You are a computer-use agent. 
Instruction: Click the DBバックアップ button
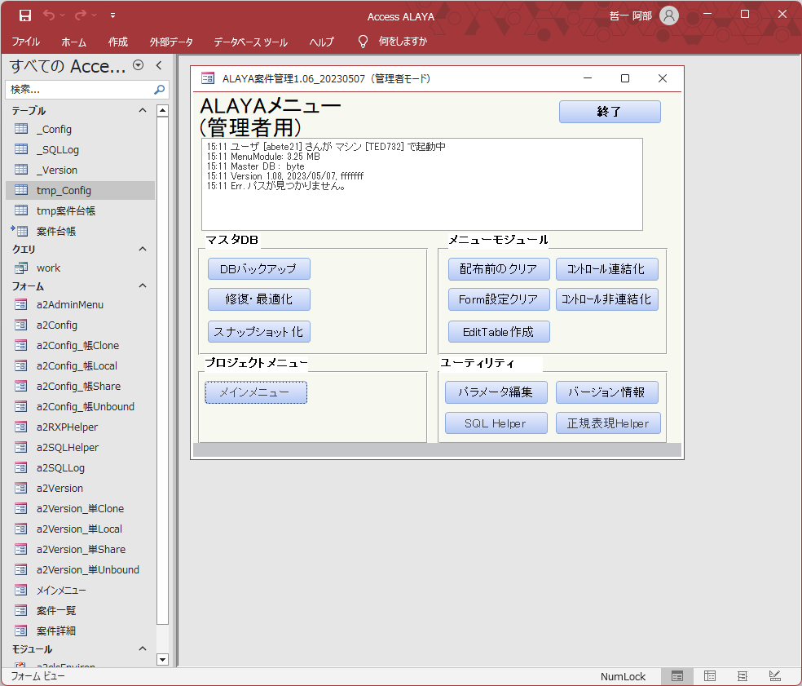[259, 268]
